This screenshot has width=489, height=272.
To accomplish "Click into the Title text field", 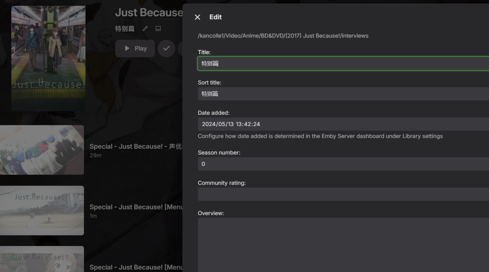I will tap(342, 63).
